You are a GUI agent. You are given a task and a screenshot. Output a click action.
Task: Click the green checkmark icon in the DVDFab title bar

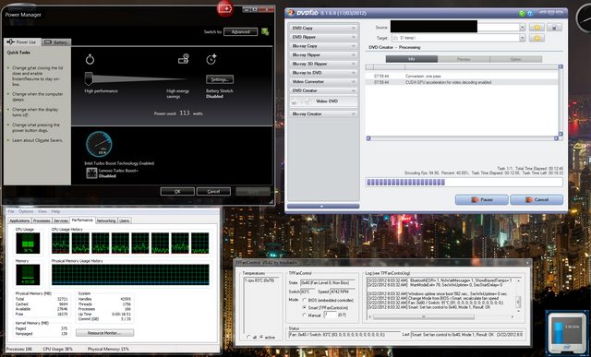pyautogui.click(x=522, y=13)
